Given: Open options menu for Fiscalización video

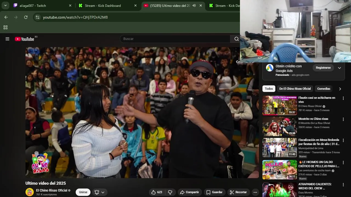Looking at the screenshot, I should (x=343, y=140).
